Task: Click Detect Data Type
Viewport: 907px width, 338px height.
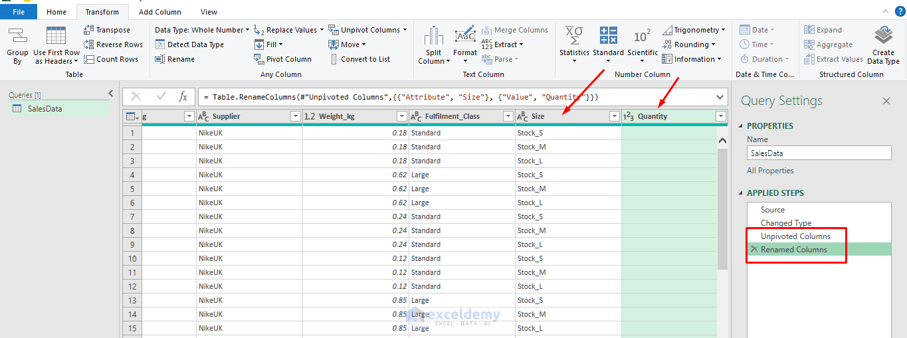Action: click(x=189, y=44)
